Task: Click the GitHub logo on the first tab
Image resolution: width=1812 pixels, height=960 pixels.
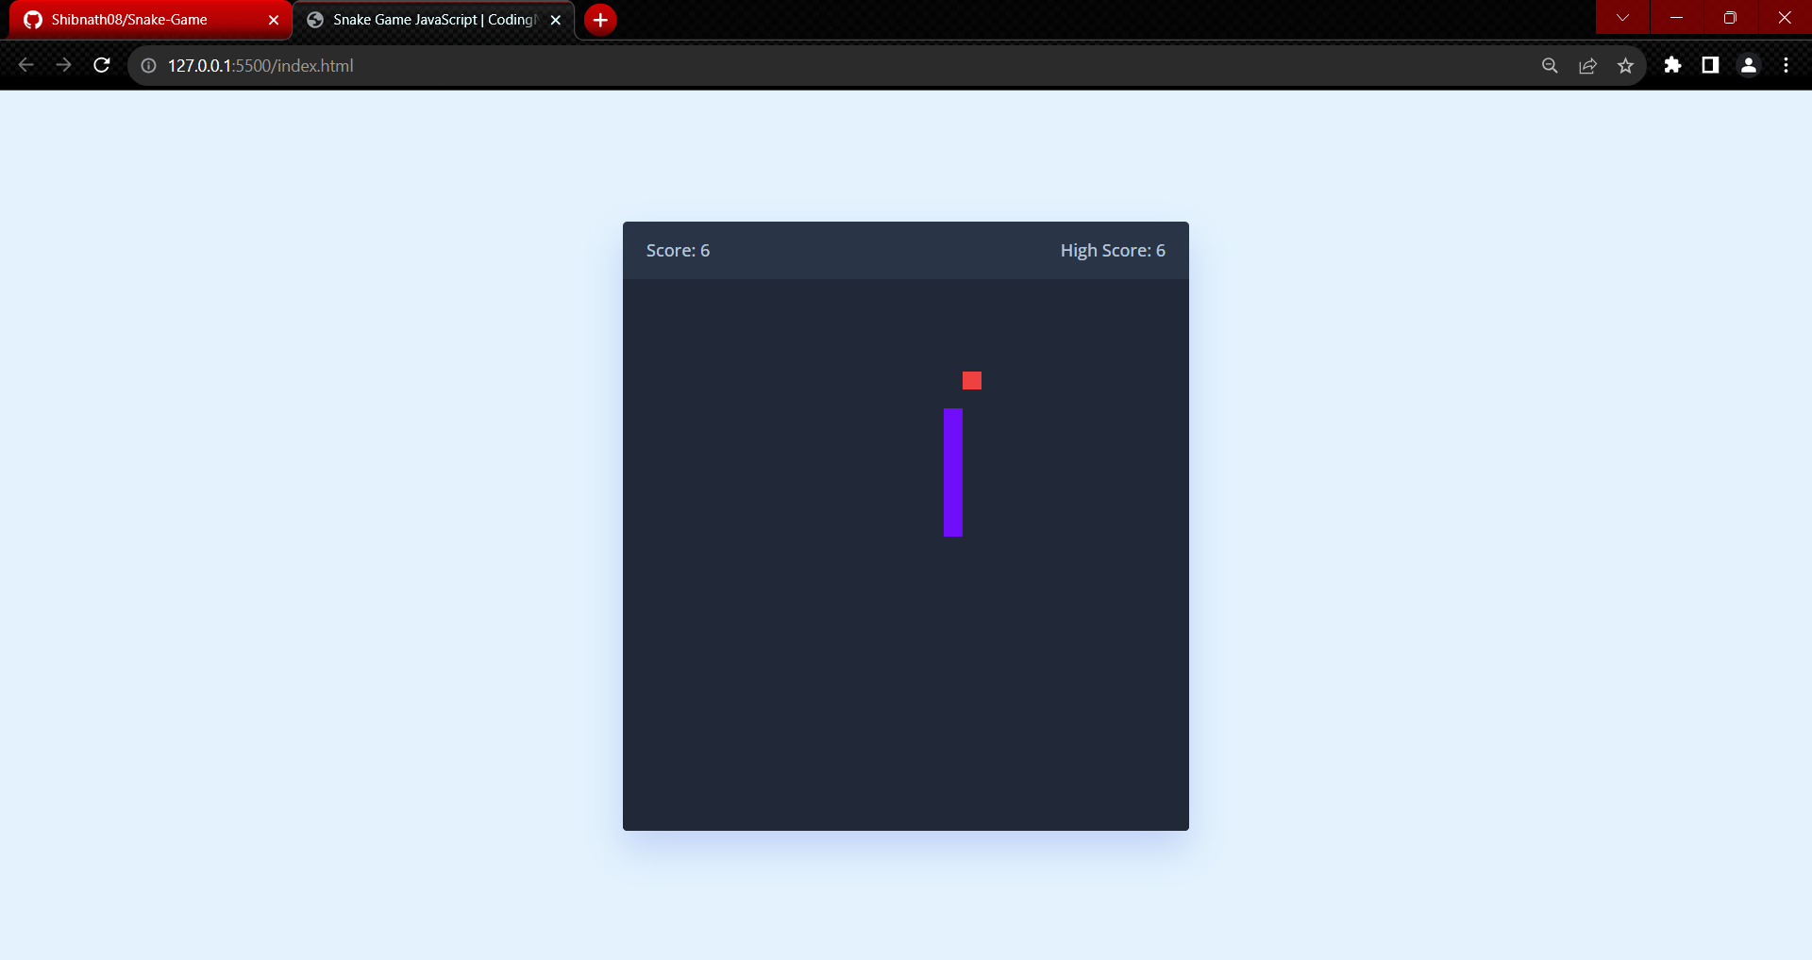Action: (33, 19)
